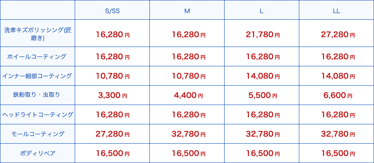Viewport: 374px width, 163px height.
Task: Click the 3,300円 price for iron removal
Action: 113,96
